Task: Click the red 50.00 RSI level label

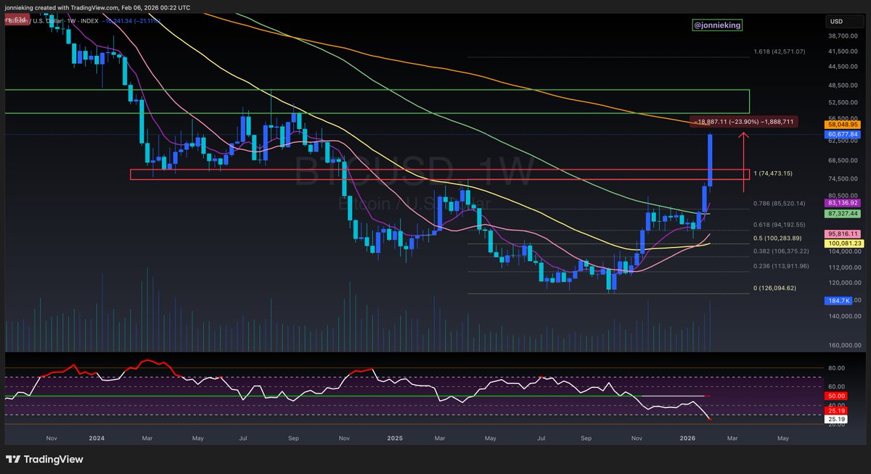Action: pos(836,396)
